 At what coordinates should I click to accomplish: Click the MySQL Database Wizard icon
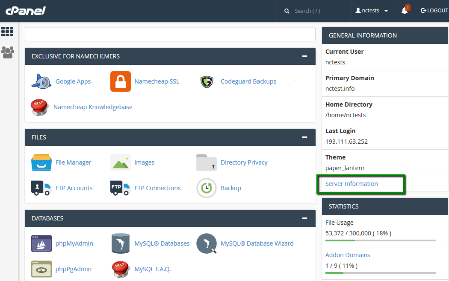click(207, 243)
